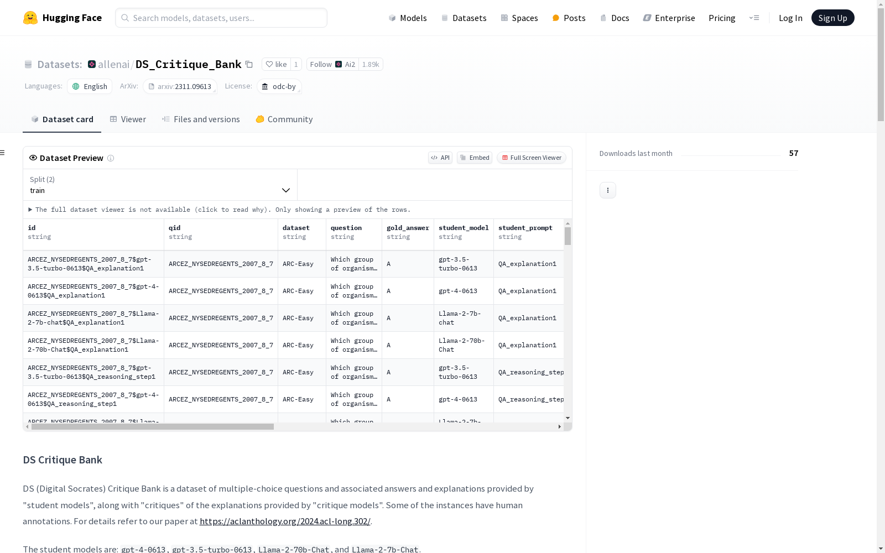
Task: Click the 1.89k followers count
Action: [x=371, y=64]
